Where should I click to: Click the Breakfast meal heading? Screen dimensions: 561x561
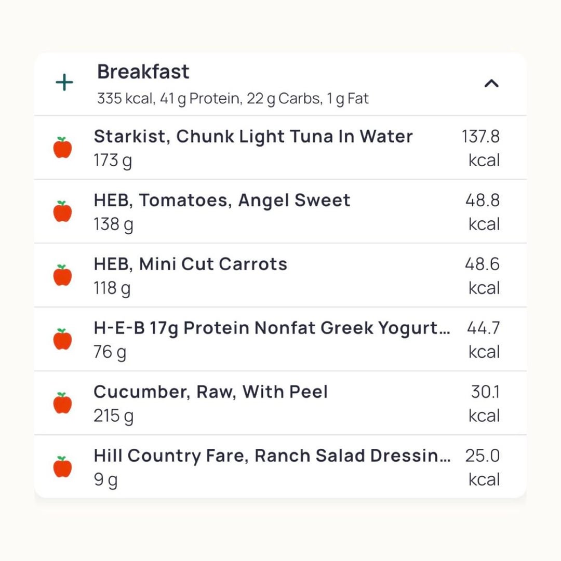[x=143, y=72]
